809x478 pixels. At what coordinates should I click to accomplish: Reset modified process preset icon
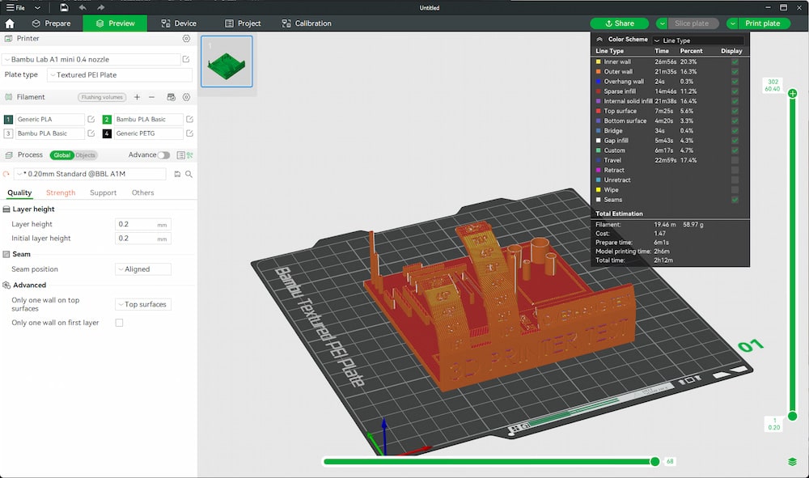click(x=6, y=174)
